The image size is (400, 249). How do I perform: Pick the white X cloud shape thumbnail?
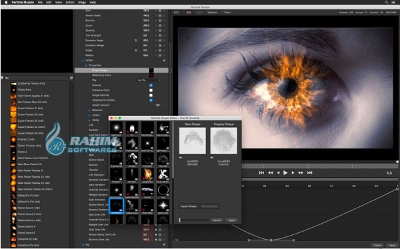pyautogui.click(x=163, y=174)
